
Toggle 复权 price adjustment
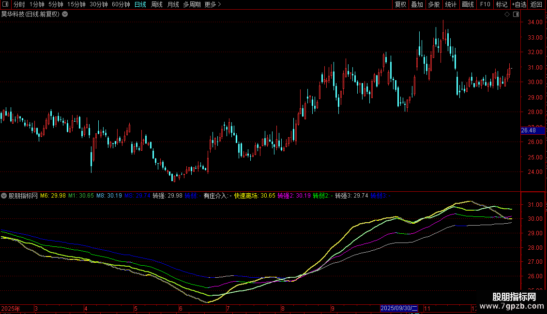point(400,5)
